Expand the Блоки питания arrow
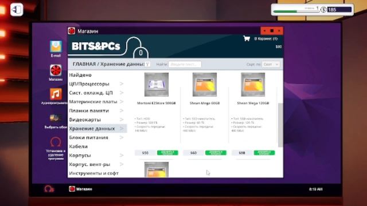Viewport: 367px width, 206px height. (122, 137)
